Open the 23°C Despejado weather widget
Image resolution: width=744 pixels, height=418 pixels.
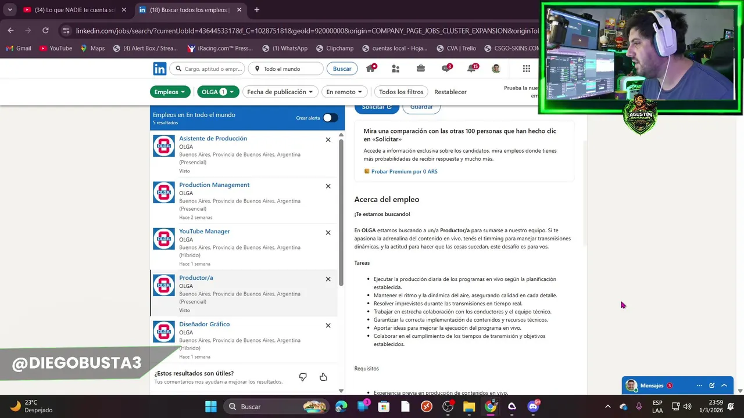31,406
